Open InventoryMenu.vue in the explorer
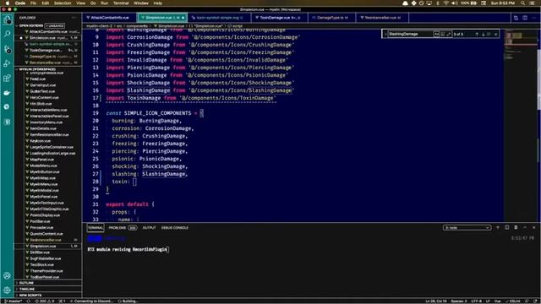The image size is (541, 304). coord(46,122)
